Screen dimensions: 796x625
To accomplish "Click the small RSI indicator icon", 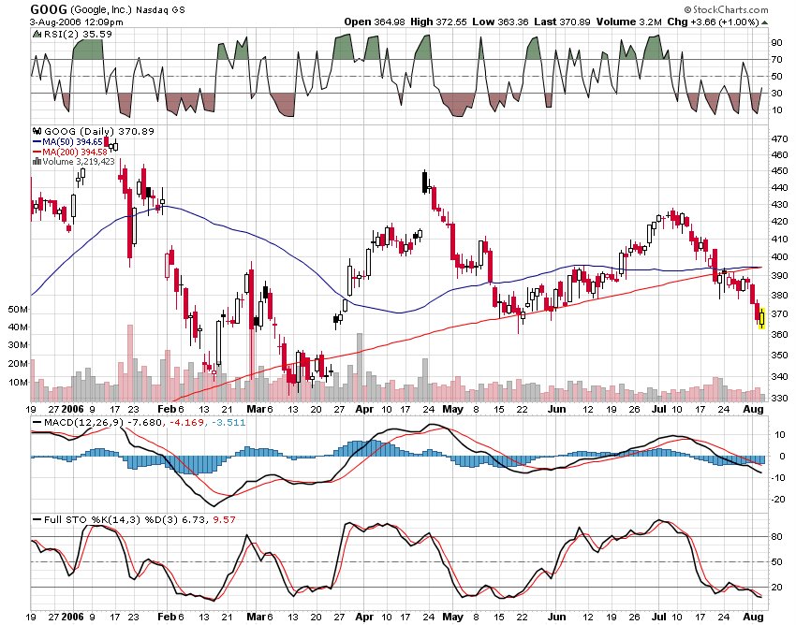I will coord(37,34).
